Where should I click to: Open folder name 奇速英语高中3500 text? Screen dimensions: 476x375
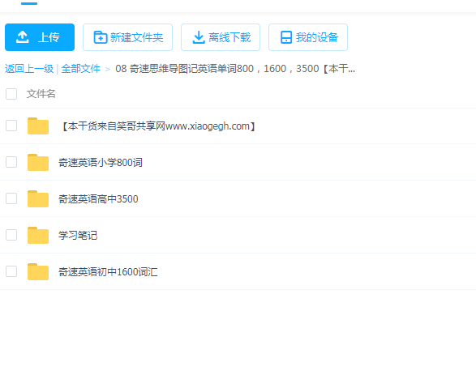[x=98, y=199]
